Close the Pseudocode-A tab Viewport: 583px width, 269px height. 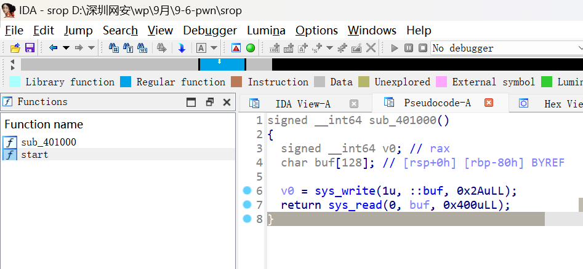(489, 103)
